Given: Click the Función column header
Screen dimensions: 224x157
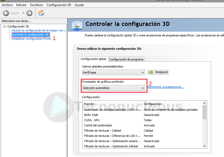Looking at the screenshot, I should 112,104.
